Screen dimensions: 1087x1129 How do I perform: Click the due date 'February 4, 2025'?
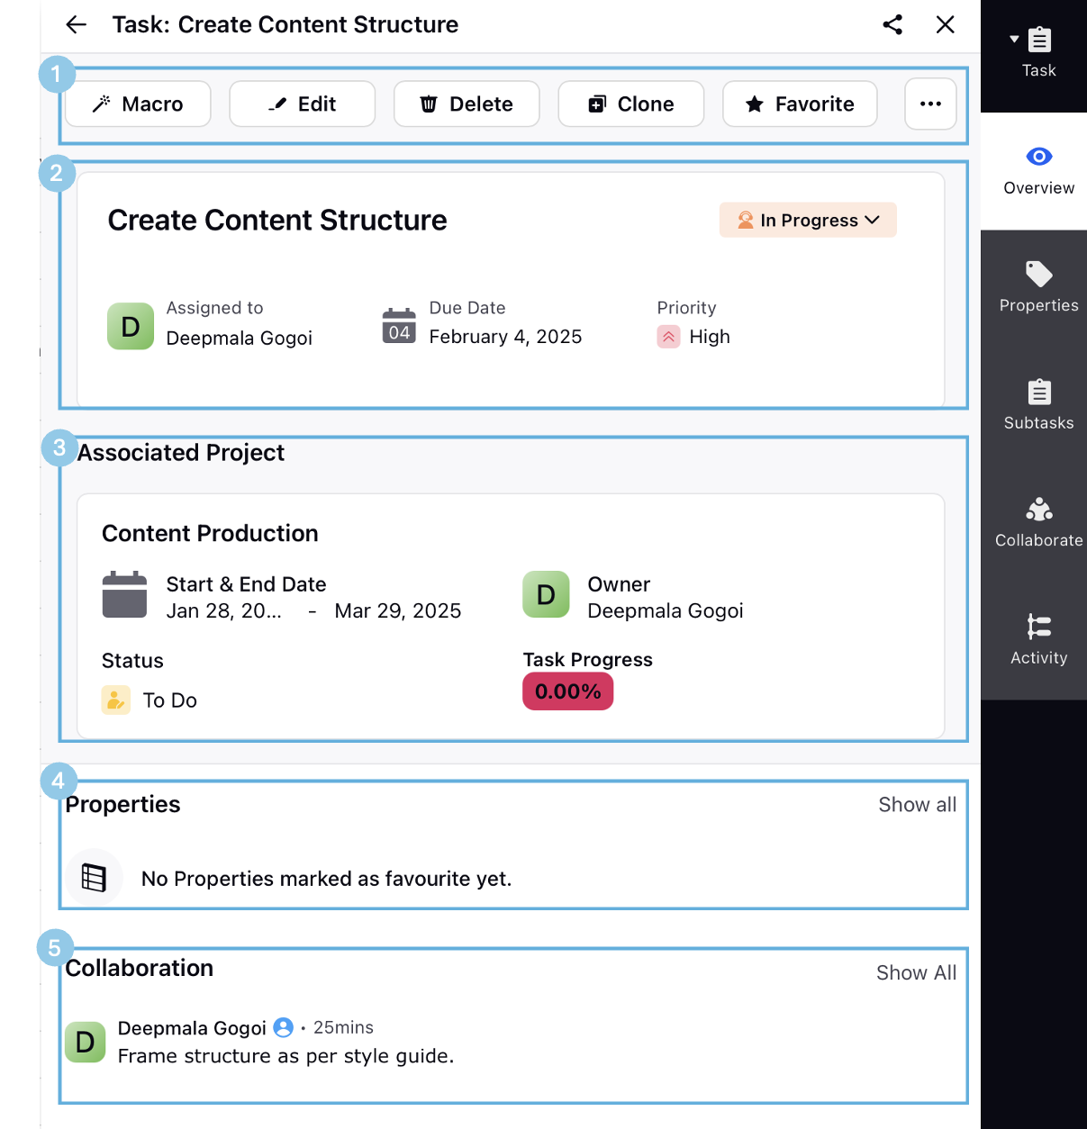click(506, 337)
